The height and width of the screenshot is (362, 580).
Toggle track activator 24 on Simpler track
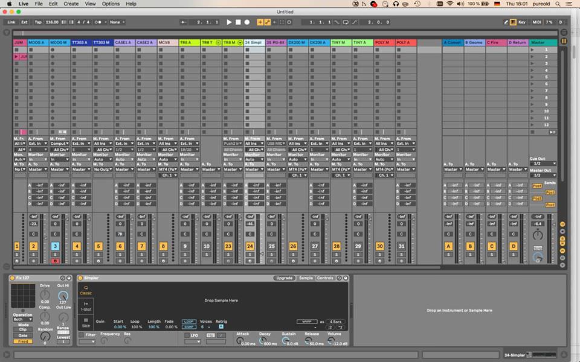[250, 246]
